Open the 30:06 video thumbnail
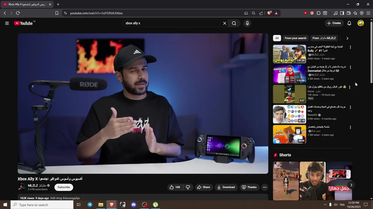 tap(289, 134)
